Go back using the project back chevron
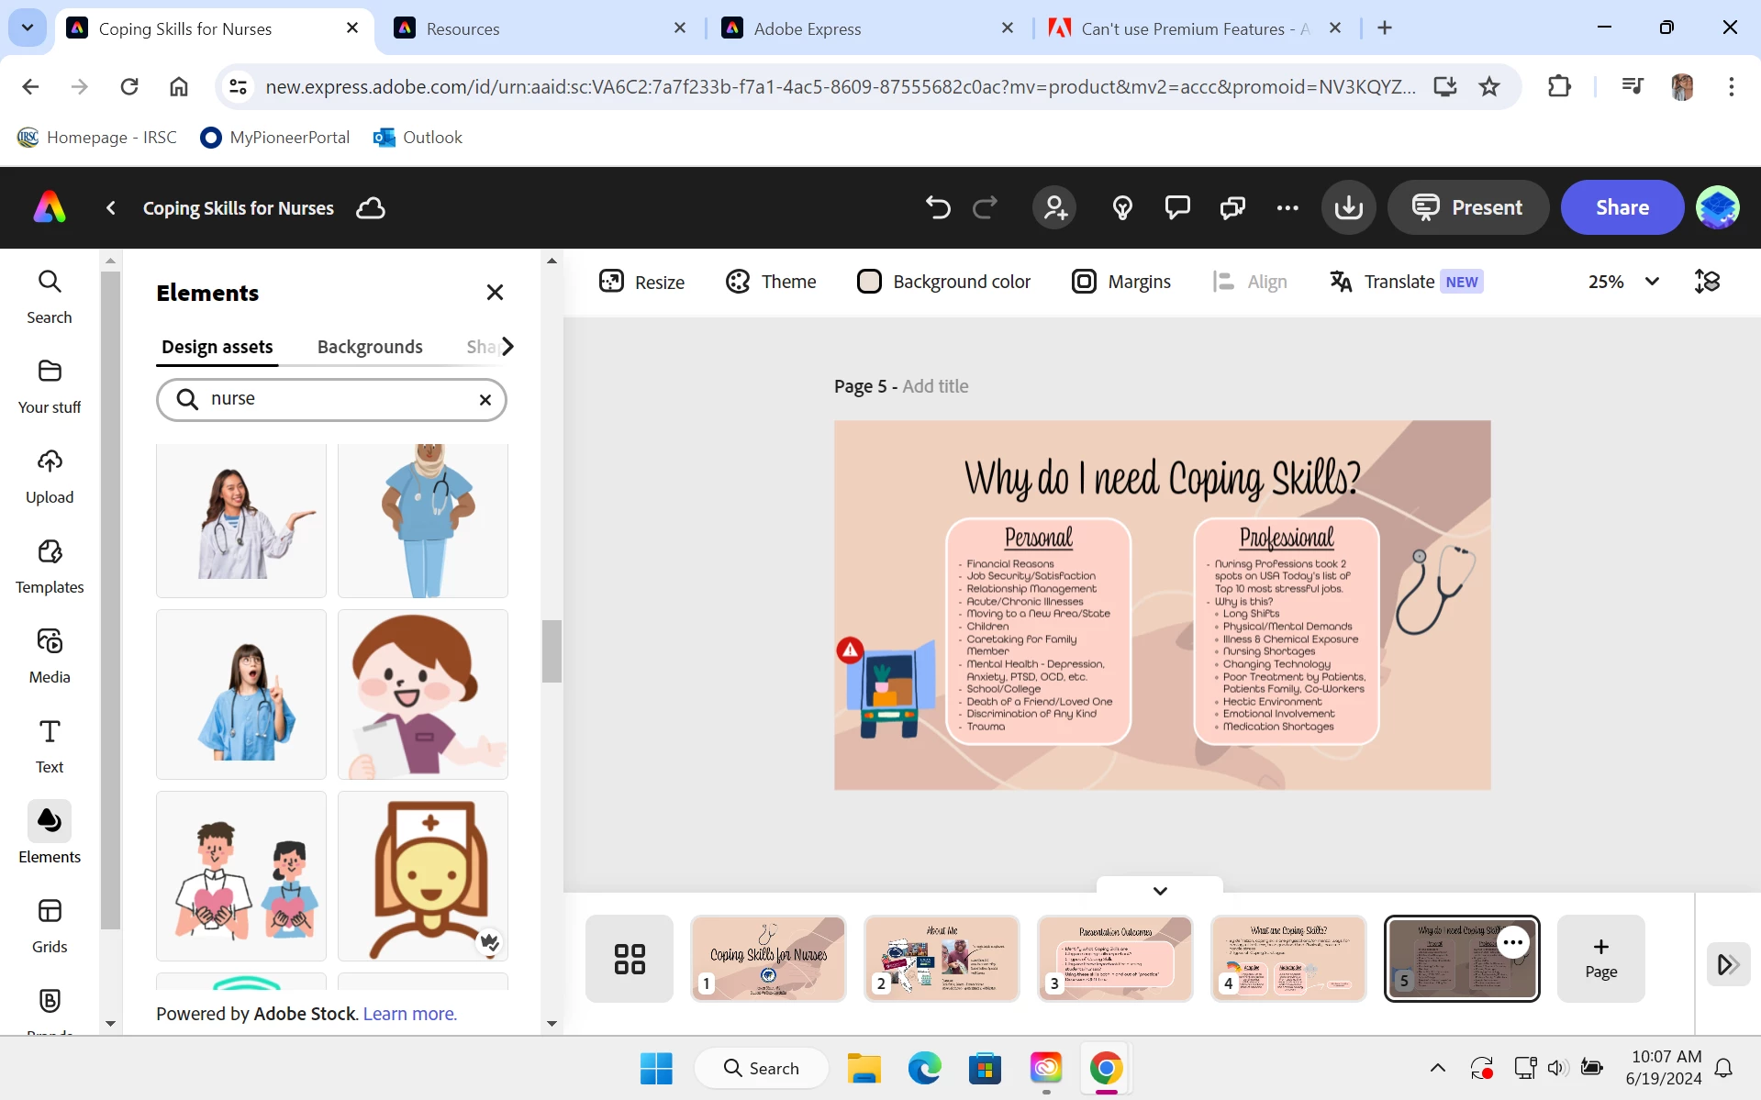The height and width of the screenshot is (1100, 1761). 111,208
